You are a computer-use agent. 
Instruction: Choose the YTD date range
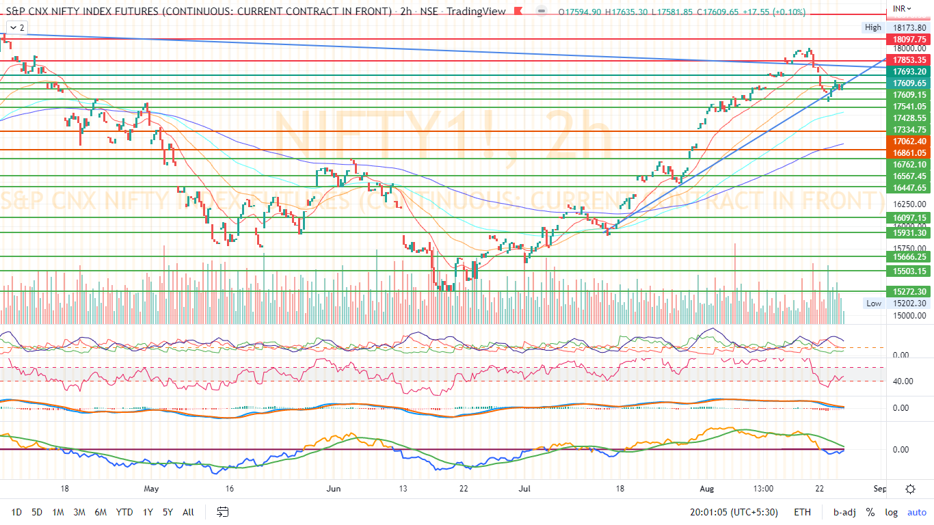click(124, 511)
